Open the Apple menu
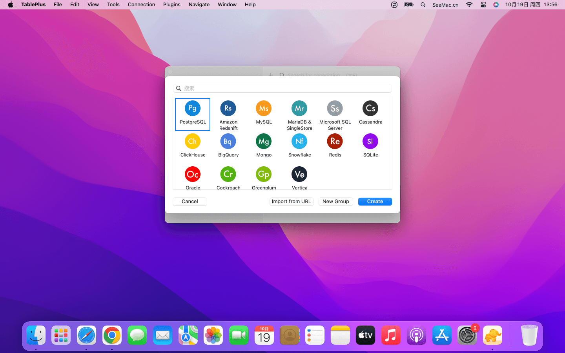 pyautogui.click(x=11, y=5)
